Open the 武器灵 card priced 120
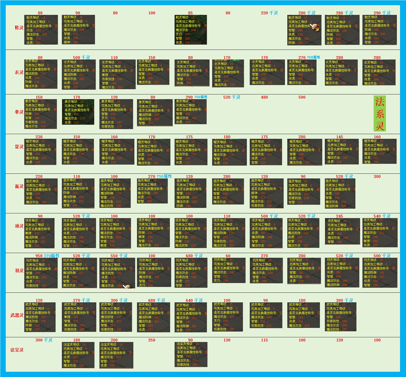This screenshot has width=406, height=377. 40,317
